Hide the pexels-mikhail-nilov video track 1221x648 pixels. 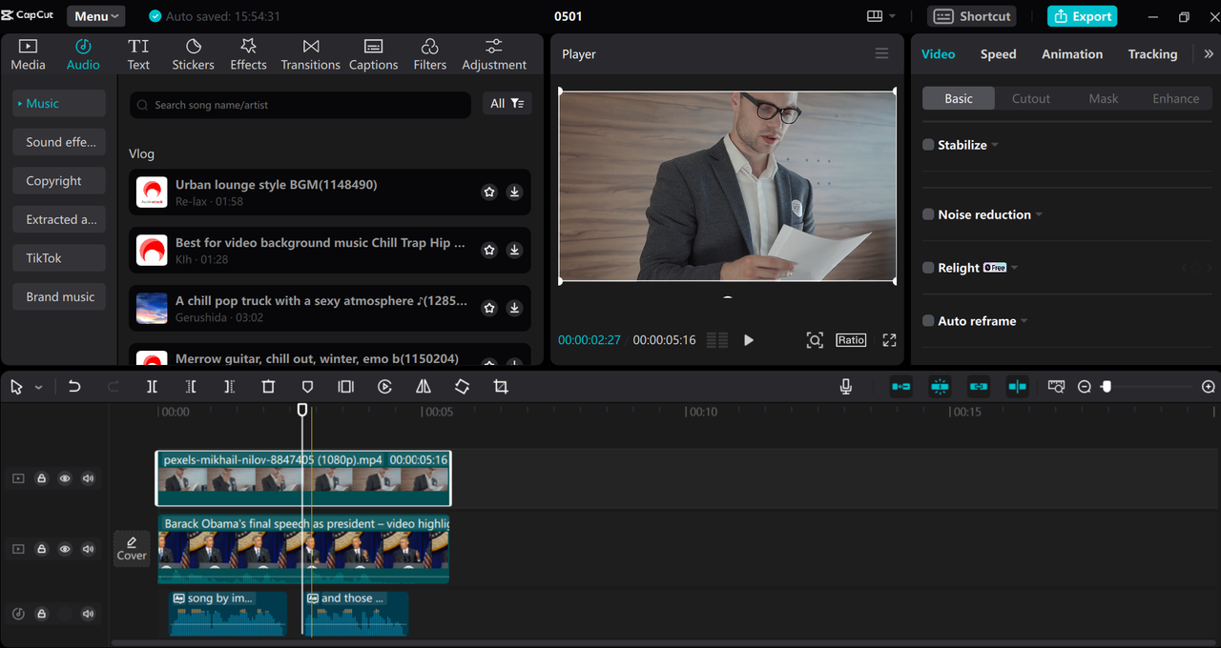[x=65, y=478]
